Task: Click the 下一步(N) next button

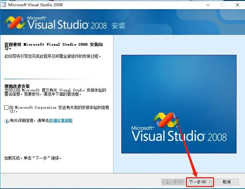Action: click(x=200, y=182)
